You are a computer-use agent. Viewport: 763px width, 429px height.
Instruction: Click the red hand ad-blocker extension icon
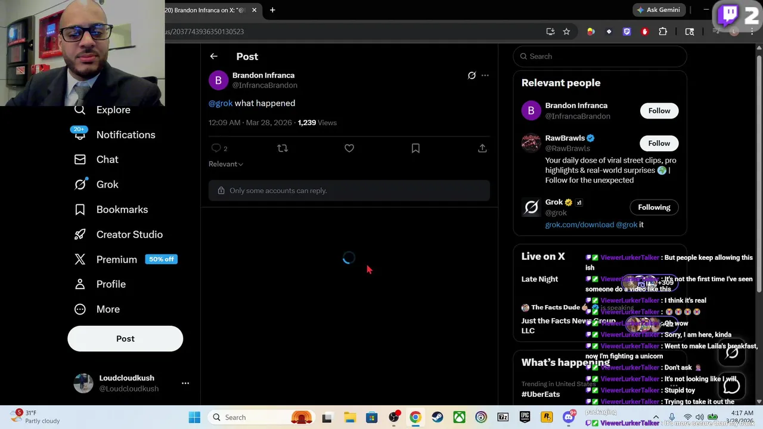tap(644, 32)
